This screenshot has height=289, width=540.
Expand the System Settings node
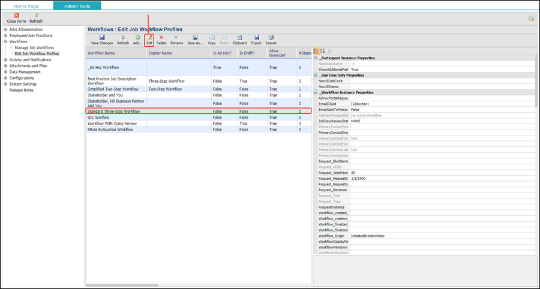tap(5, 84)
